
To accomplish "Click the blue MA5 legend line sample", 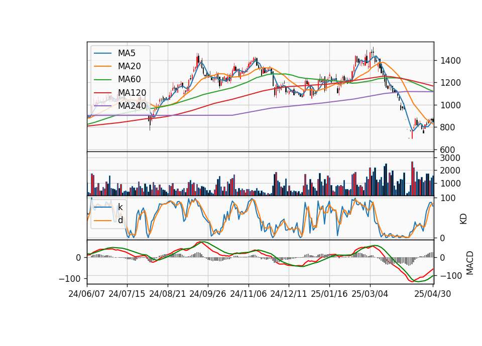I will click(x=102, y=53).
